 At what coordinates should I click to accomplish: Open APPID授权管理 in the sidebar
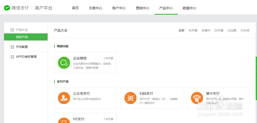tap(26, 57)
